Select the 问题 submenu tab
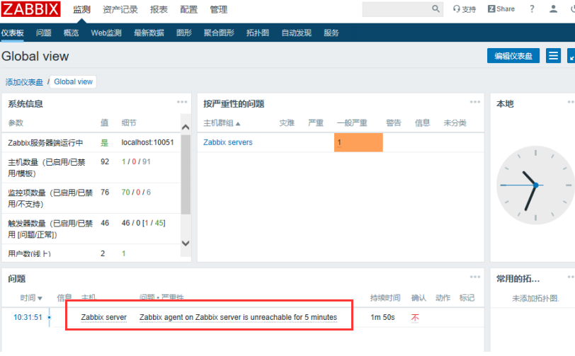The image size is (575, 356). 44,33
